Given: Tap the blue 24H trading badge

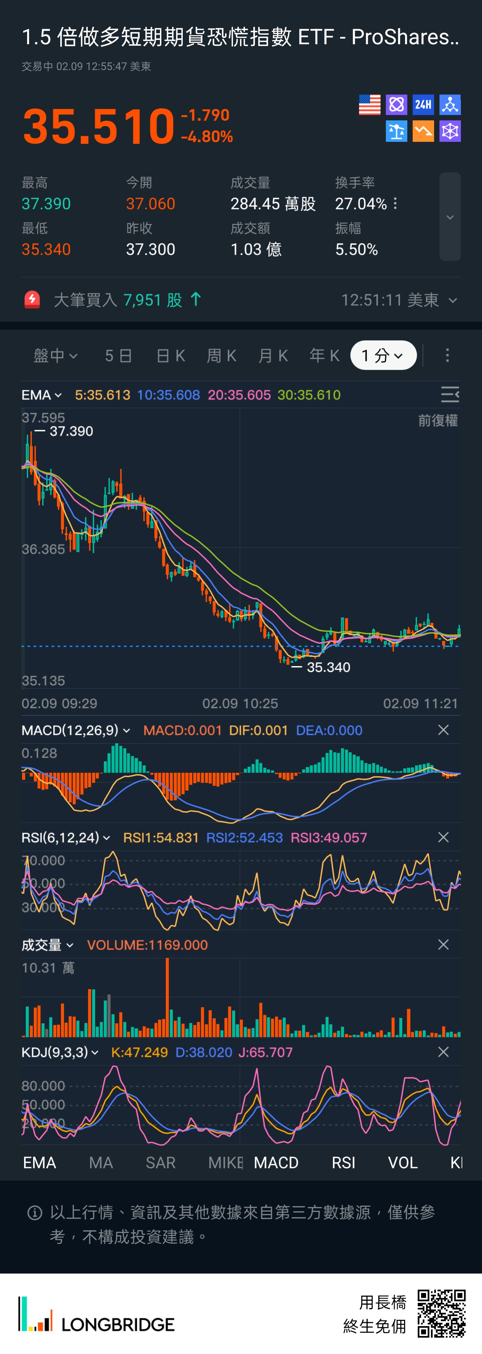Looking at the screenshot, I should pos(423,105).
